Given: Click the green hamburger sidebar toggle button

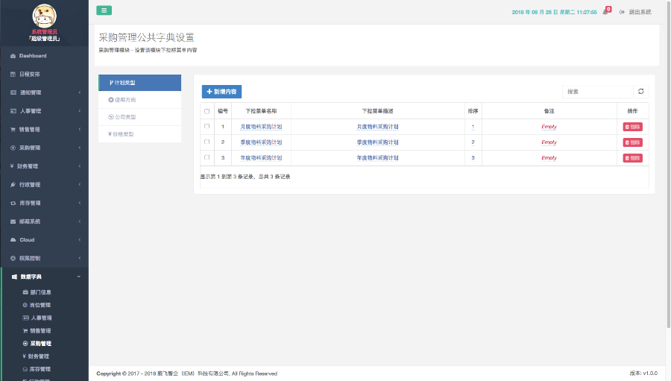Looking at the screenshot, I should [104, 10].
